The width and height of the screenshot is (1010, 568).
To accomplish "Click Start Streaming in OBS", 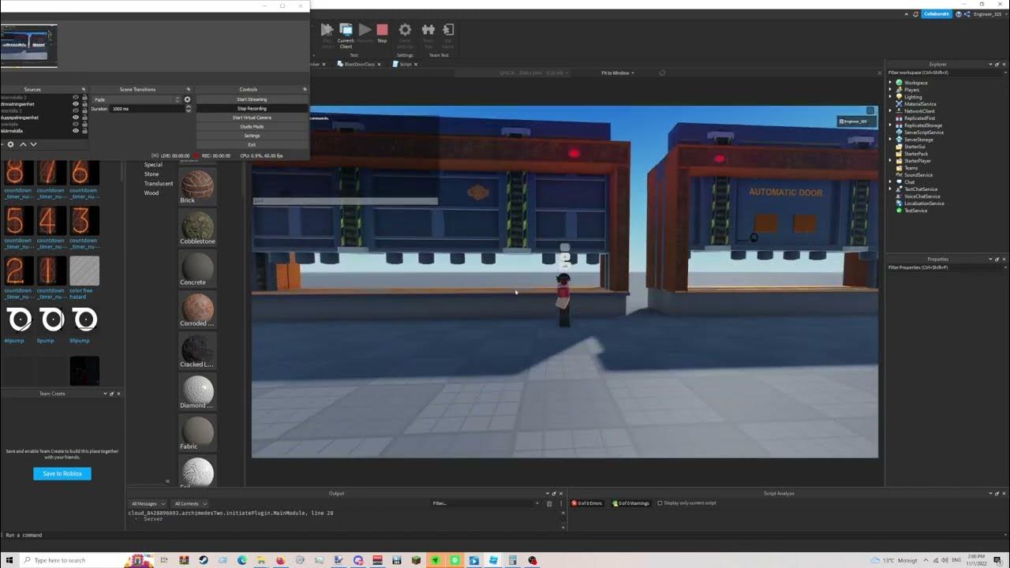I will (x=252, y=99).
